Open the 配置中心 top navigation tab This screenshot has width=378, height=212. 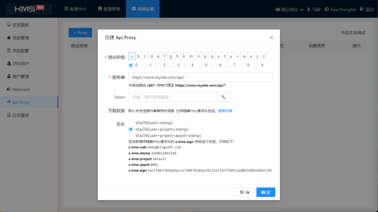coord(75,9)
